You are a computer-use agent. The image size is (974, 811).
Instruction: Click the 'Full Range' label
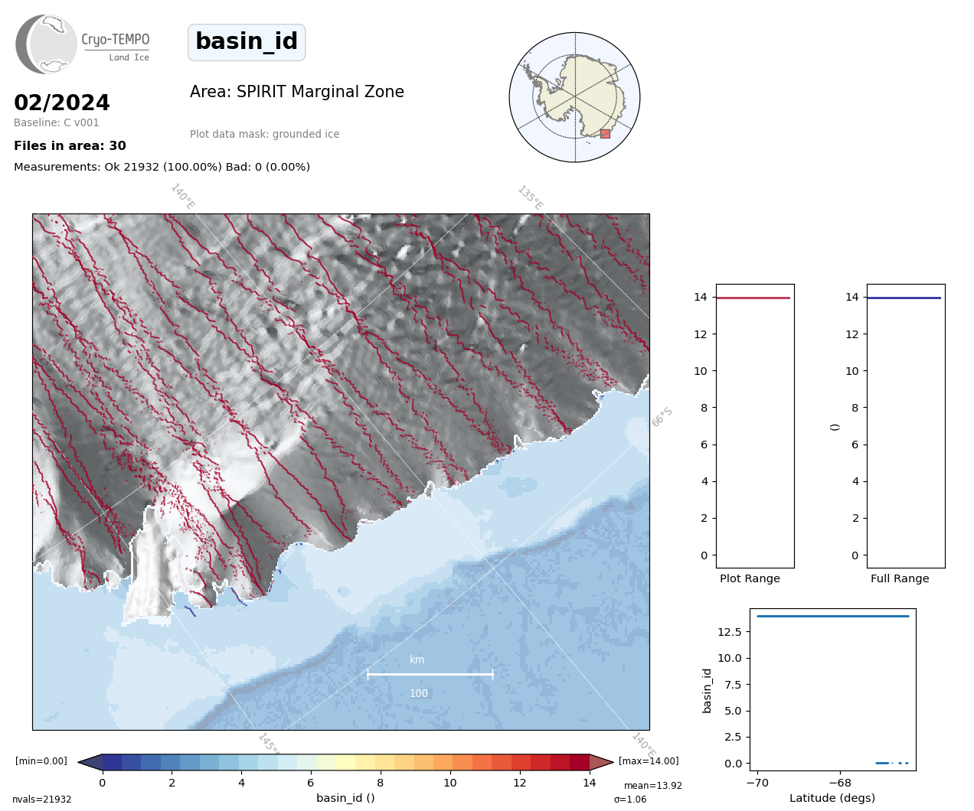(x=900, y=578)
